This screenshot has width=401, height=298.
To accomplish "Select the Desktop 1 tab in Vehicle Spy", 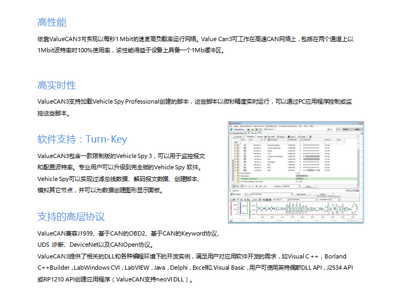I will [270, 129].
